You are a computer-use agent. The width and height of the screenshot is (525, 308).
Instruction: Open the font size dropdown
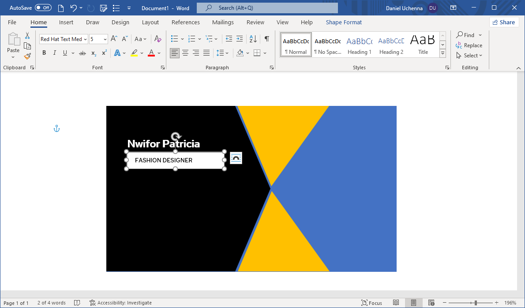point(105,39)
